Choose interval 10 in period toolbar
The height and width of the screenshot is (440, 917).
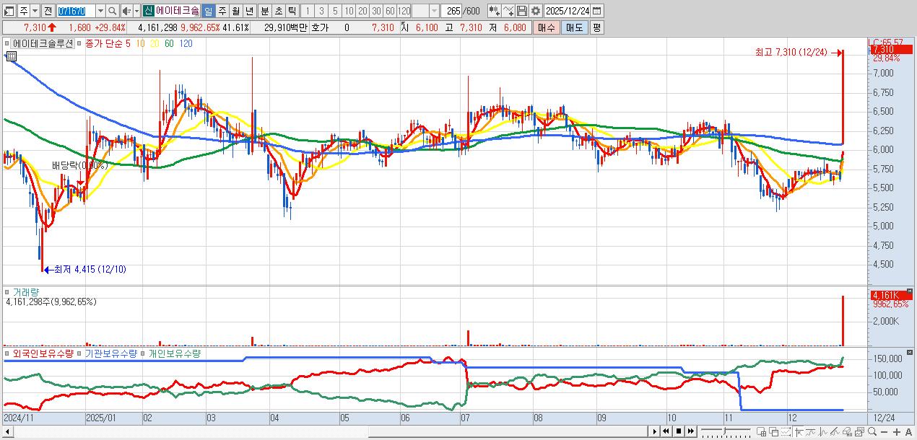click(349, 12)
